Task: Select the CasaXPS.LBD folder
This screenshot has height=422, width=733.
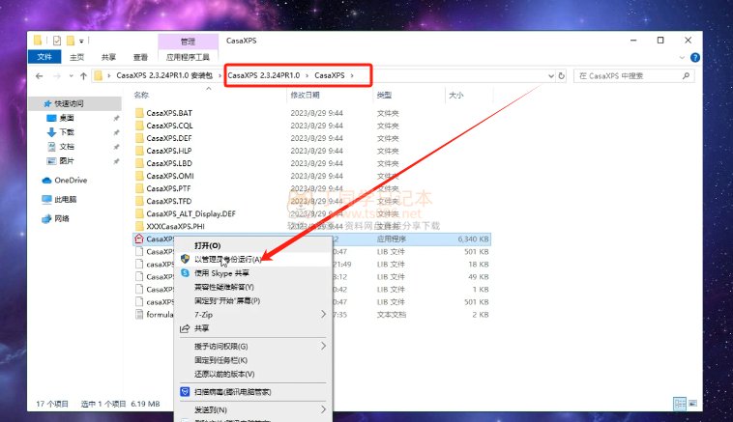Action: [x=169, y=163]
